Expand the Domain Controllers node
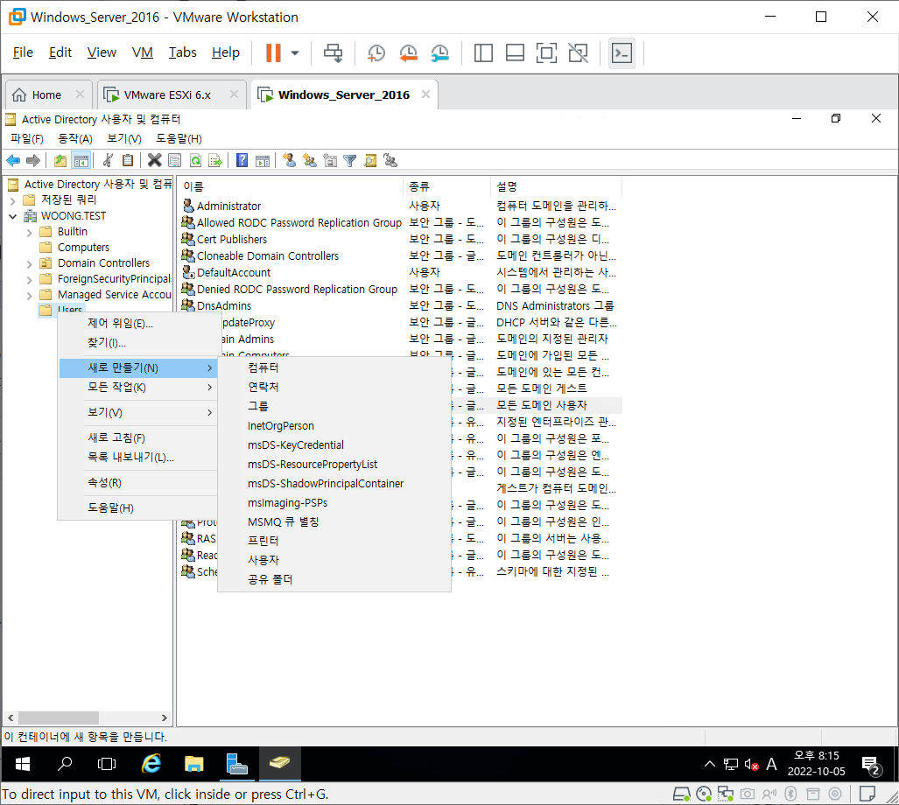This screenshot has height=805, width=899. coord(29,264)
